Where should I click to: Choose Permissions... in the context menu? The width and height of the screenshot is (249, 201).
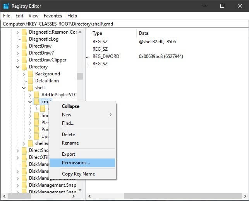(82, 163)
